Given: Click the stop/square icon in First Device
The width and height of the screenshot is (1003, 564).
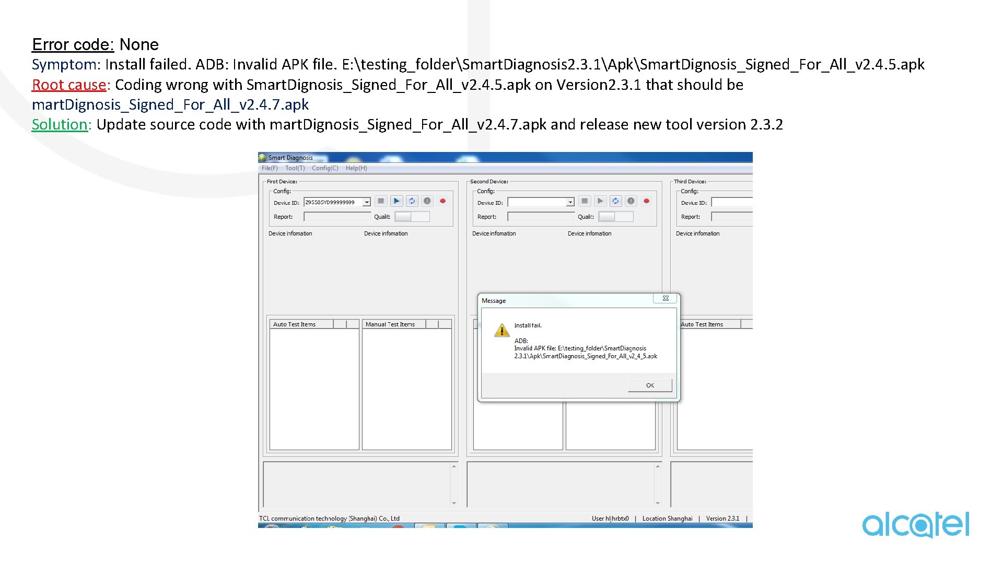Looking at the screenshot, I should (x=378, y=201).
